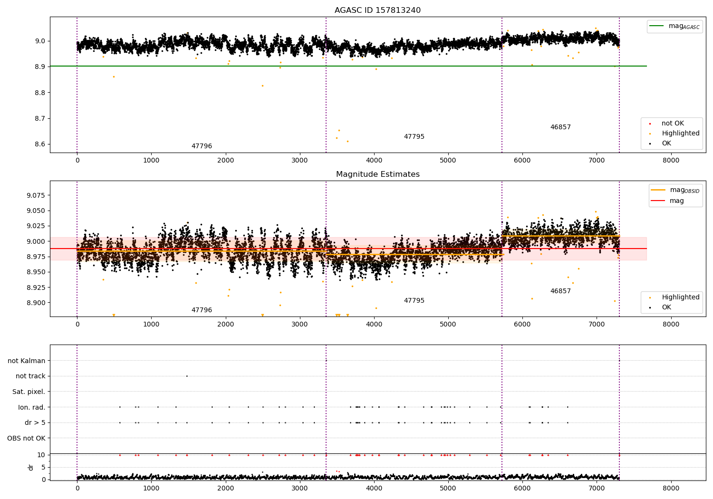Click the "6000" x-tick under the bottom plot
Screen dimensions: 713x499
click(x=522, y=489)
